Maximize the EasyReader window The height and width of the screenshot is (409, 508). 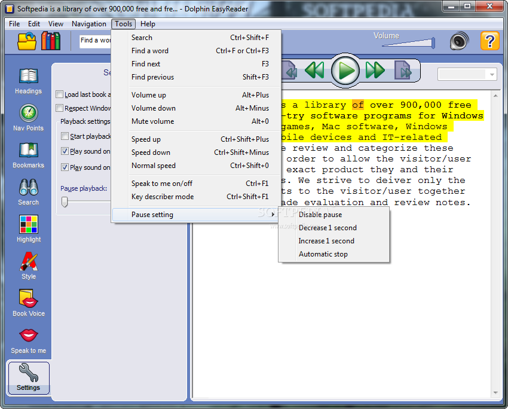pyautogui.click(x=467, y=6)
